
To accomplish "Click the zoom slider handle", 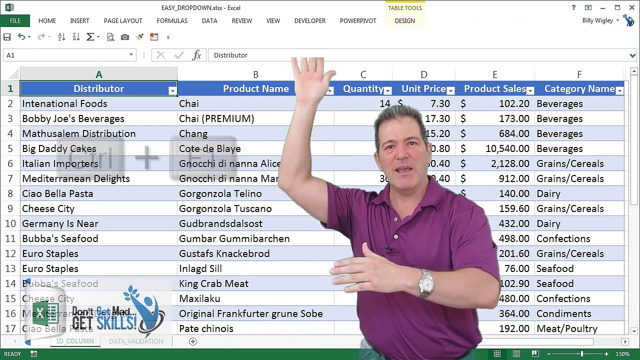I will click(581, 354).
